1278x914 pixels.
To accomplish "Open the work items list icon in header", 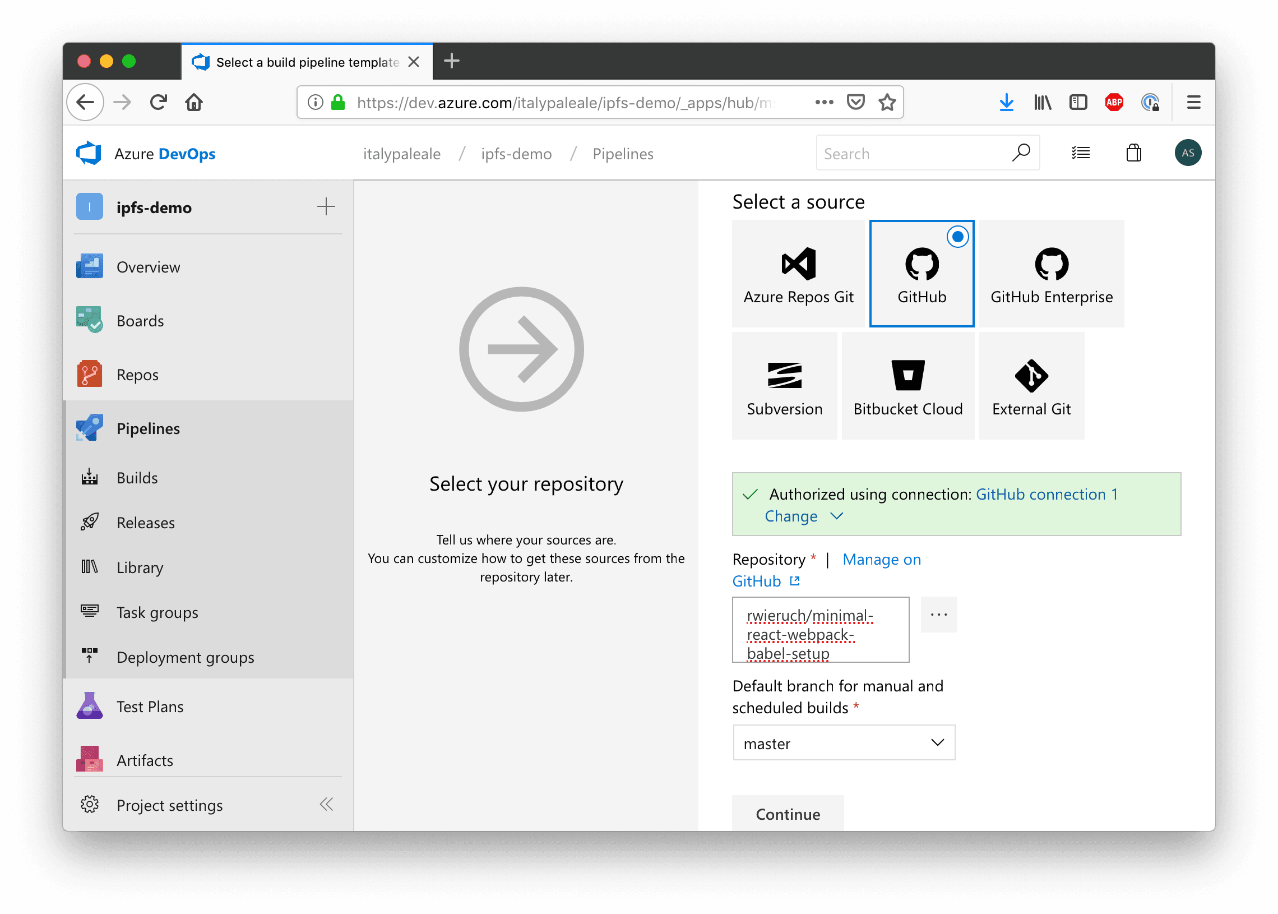I will click(x=1081, y=153).
